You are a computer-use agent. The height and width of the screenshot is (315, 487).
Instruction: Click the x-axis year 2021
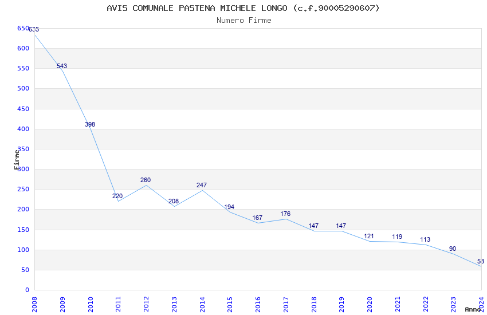[398, 304]
